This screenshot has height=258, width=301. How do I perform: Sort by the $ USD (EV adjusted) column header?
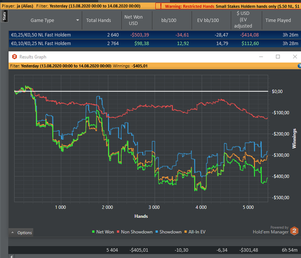click(243, 20)
